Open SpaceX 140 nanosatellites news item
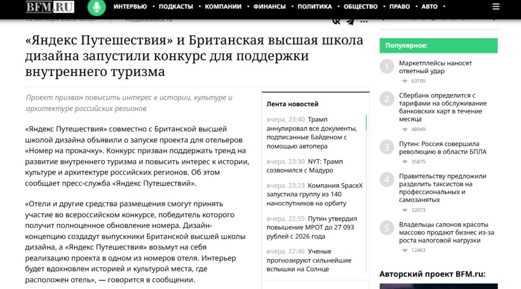 (314, 194)
